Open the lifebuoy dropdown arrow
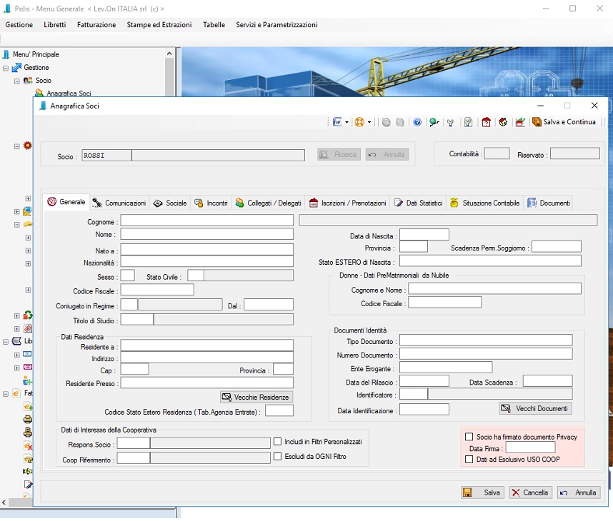The width and height of the screenshot is (613, 521). 369,123
